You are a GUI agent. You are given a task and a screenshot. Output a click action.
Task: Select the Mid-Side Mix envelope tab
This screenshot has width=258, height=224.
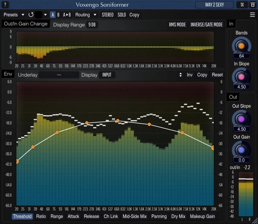tap(134, 216)
